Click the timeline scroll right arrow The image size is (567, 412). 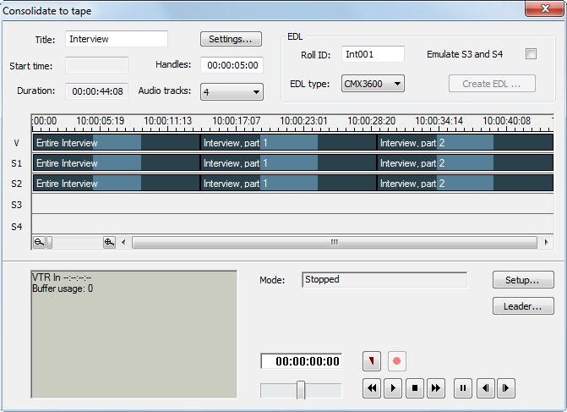tap(546, 242)
